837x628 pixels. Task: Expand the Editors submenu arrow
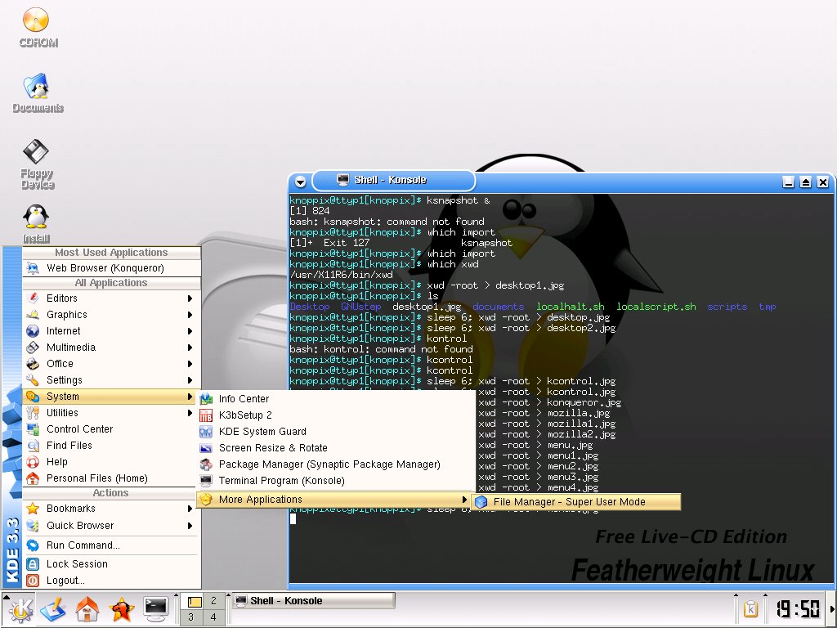[x=190, y=298]
